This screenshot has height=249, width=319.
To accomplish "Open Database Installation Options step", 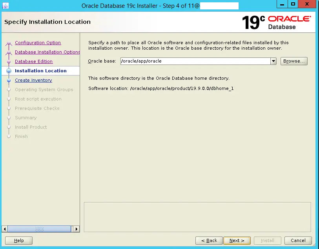I will tap(47, 52).
